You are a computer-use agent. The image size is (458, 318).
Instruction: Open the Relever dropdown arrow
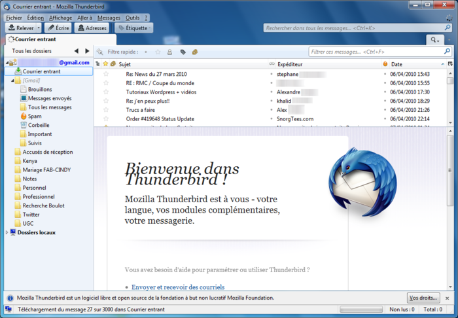point(39,28)
